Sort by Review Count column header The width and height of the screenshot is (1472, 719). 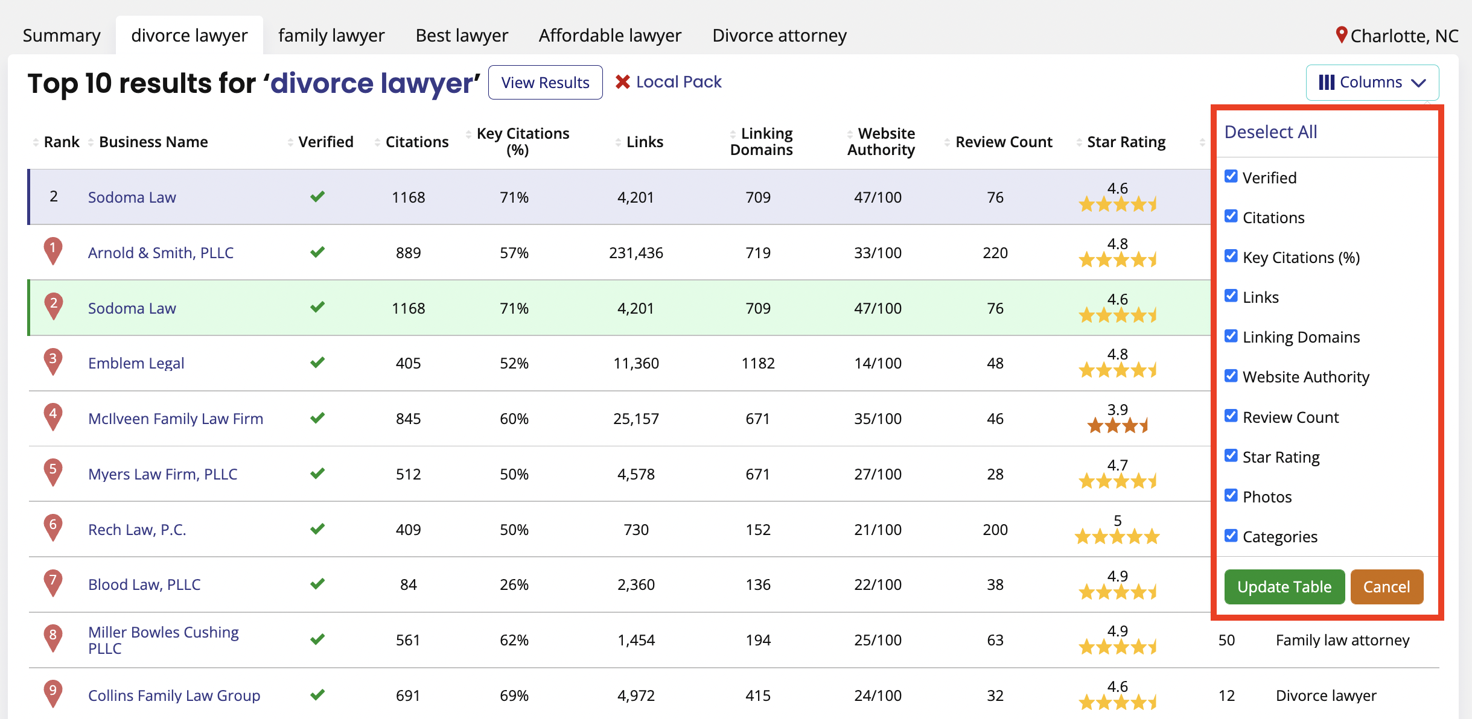point(1003,142)
